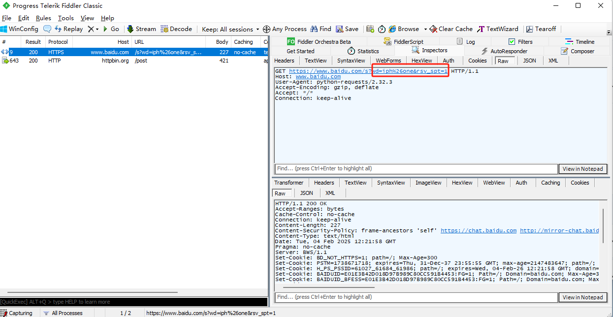Select request Headers inspector tab
This screenshot has width=613, height=317.
(284, 61)
